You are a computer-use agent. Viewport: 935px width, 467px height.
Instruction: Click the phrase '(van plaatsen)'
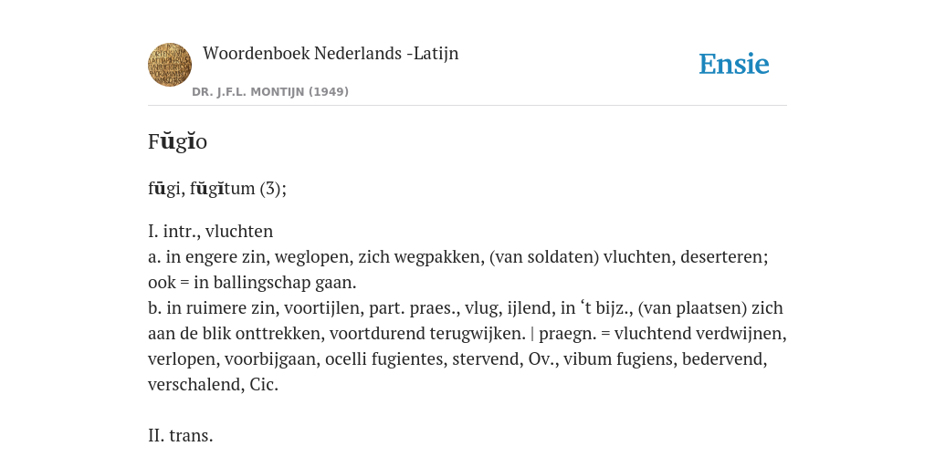[692, 308]
